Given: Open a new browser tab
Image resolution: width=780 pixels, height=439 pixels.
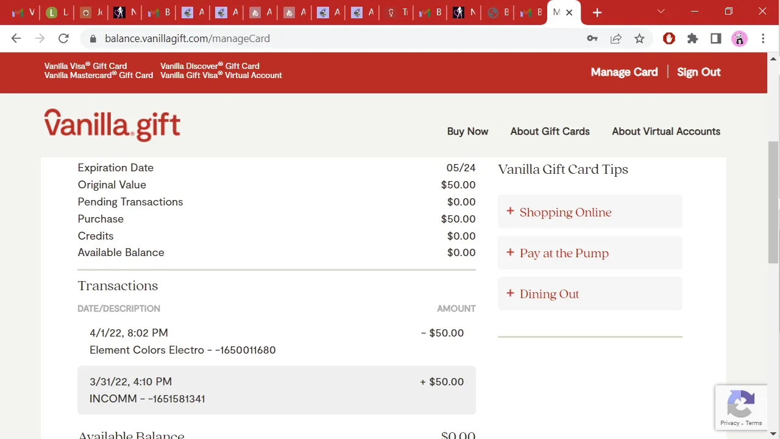Looking at the screenshot, I should 597,12.
